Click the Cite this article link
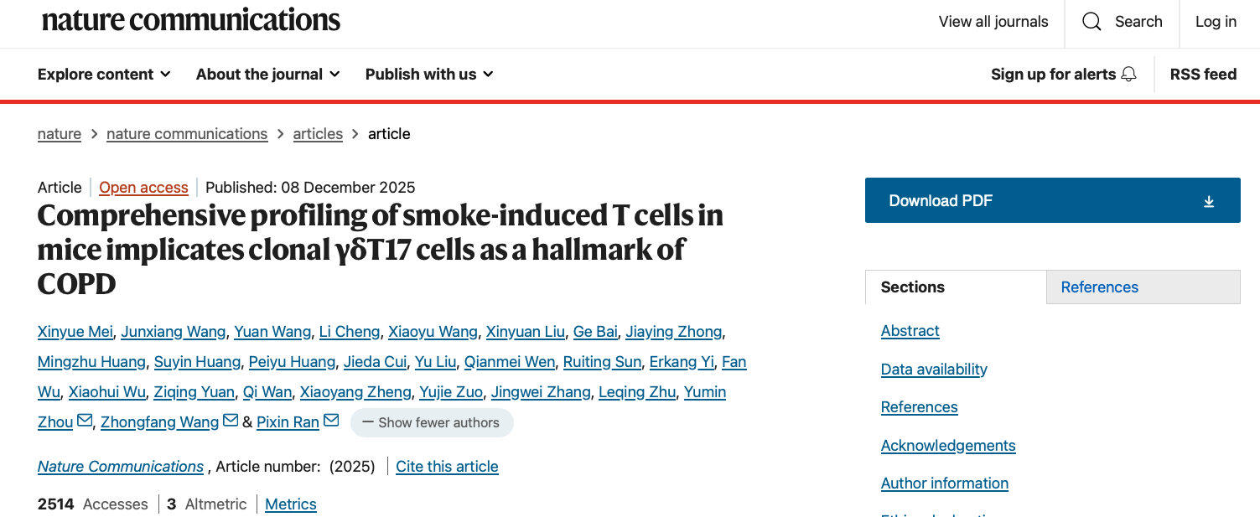1260x517 pixels. click(x=447, y=467)
